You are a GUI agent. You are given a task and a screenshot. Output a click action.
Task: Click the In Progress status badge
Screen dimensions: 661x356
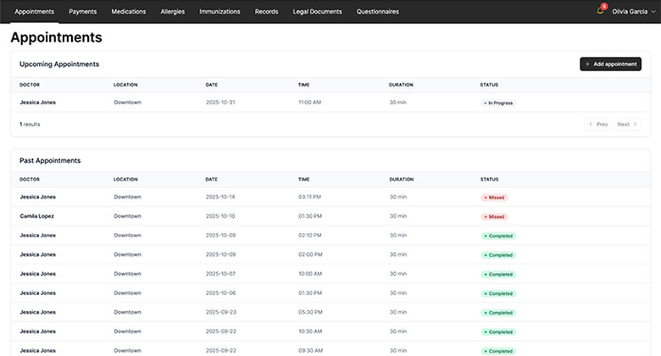(498, 103)
